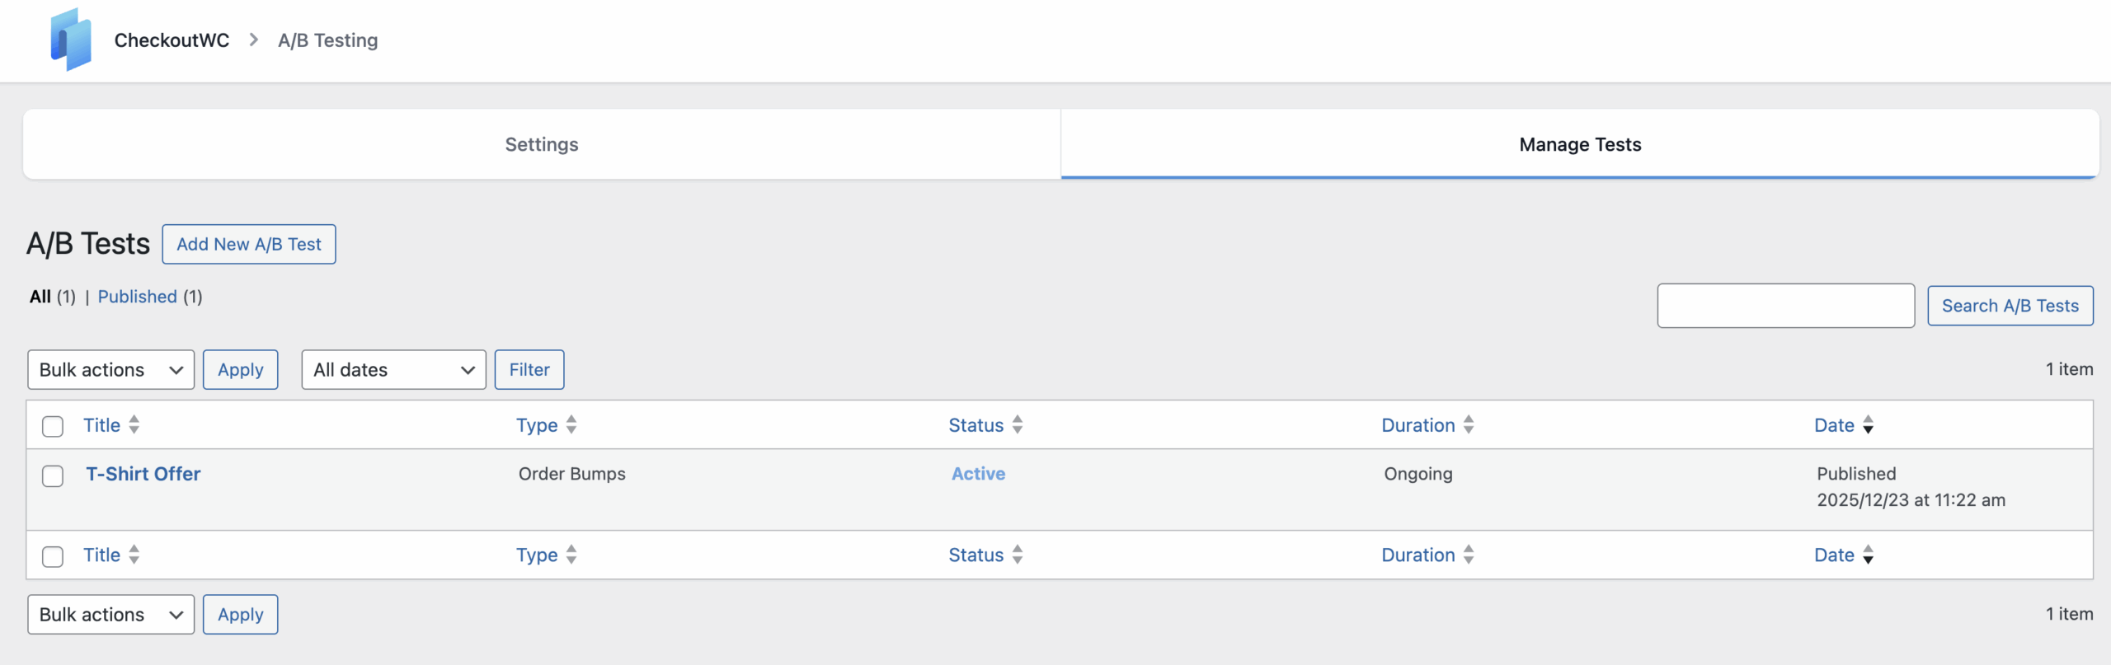This screenshot has height=665, width=2111.
Task: Click inside the search tests field
Action: coord(1786,305)
